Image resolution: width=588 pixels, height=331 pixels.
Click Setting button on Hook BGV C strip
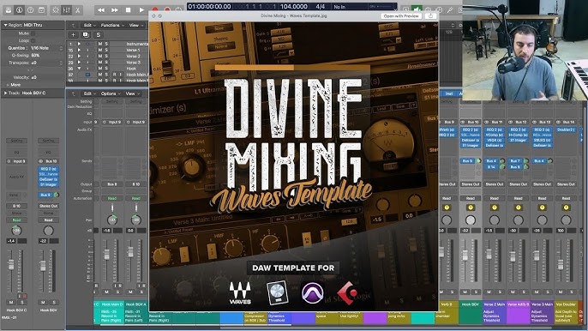coord(16,141)
